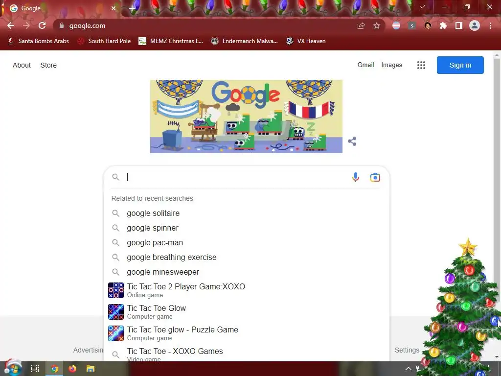The height and width of the screenshot is (376, 501).
Task: Open the Extensions puzzle piece icon
Action: [443, 25]
